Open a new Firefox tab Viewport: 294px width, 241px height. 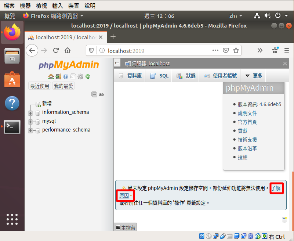[x=113, y=37]
